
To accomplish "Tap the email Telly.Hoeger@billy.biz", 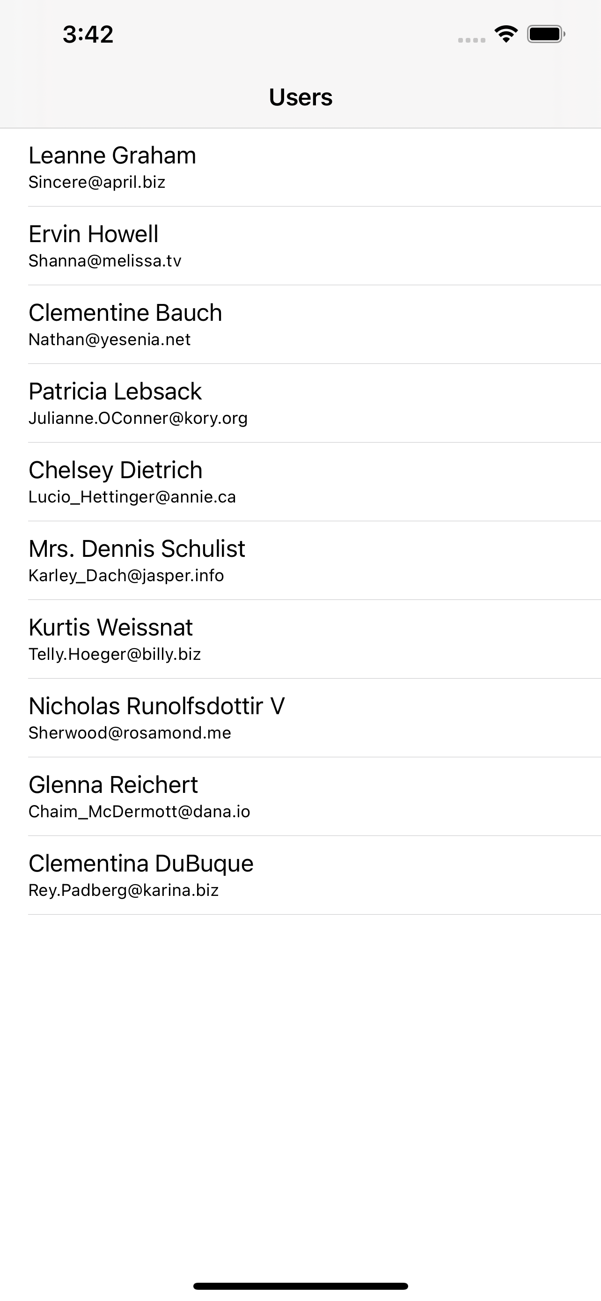I will click(x=115, y=655).
